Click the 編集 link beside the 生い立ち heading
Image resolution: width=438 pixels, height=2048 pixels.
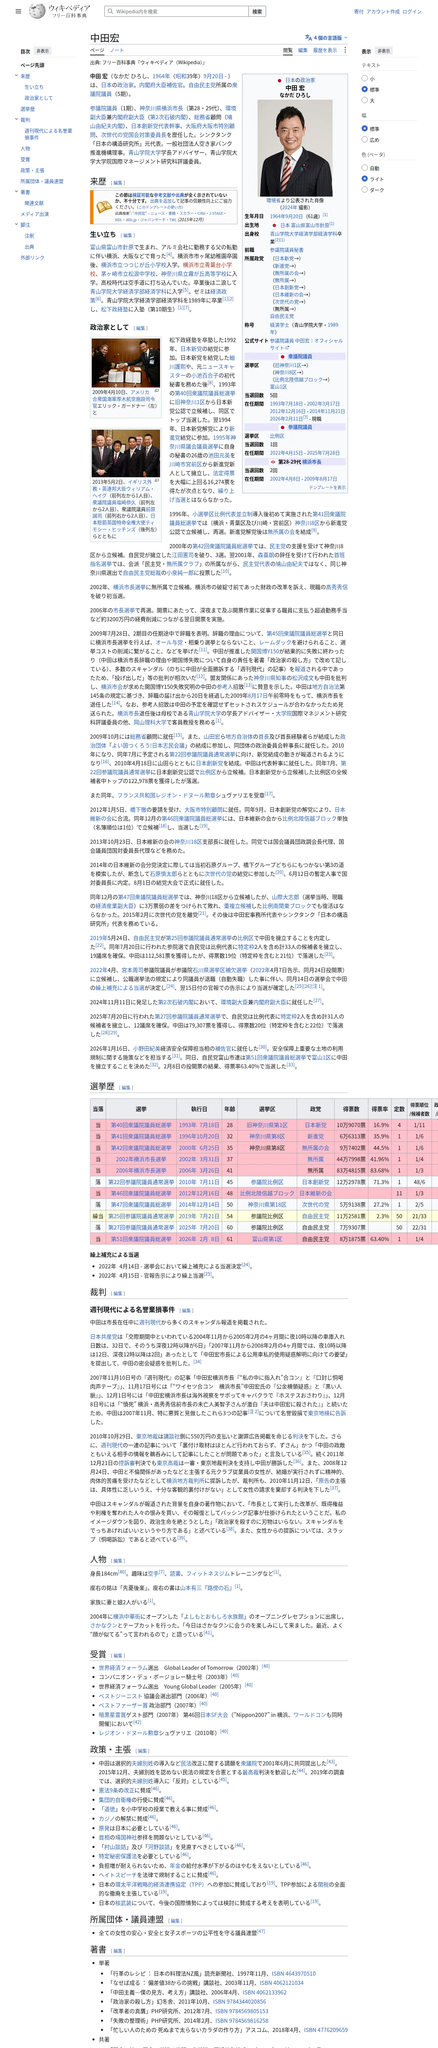point(128,235)
